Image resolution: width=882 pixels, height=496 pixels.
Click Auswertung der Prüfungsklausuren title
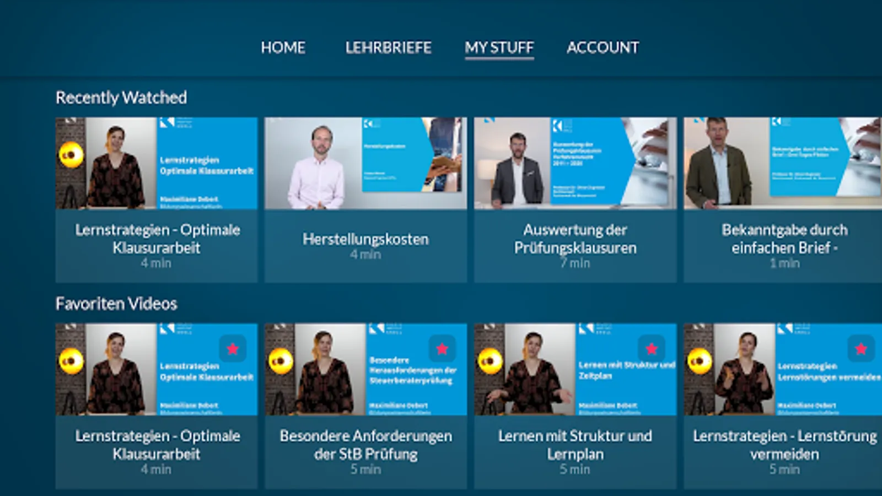(x=575, y=239)
